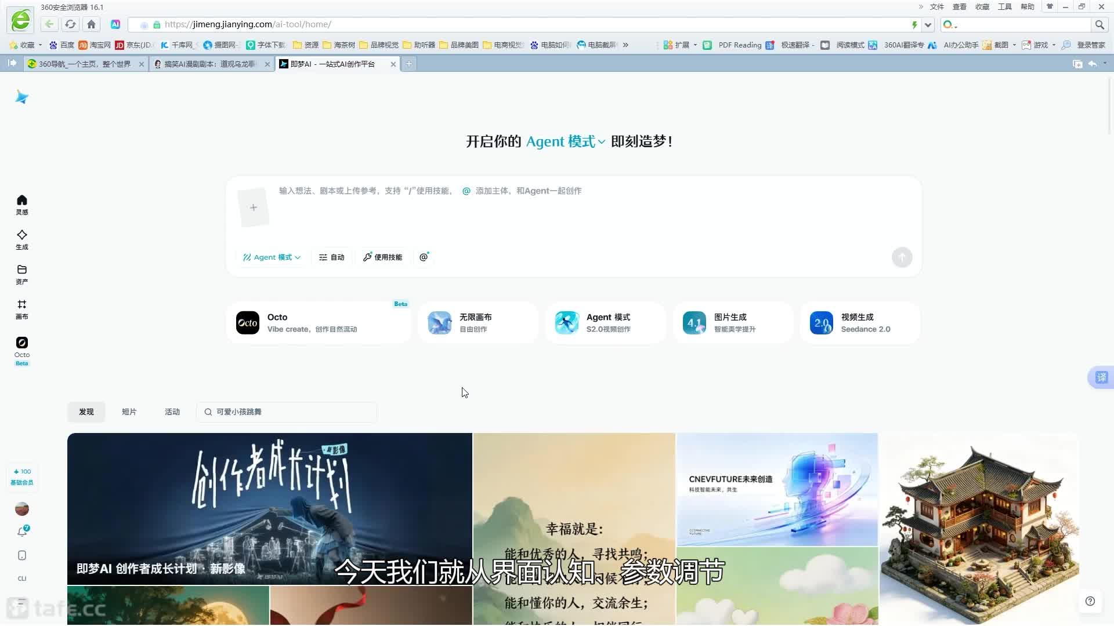Open the 极速翻译 extension dropdown
The width and height of the screenshot is (1114, 626).
[x=790, y=45]
